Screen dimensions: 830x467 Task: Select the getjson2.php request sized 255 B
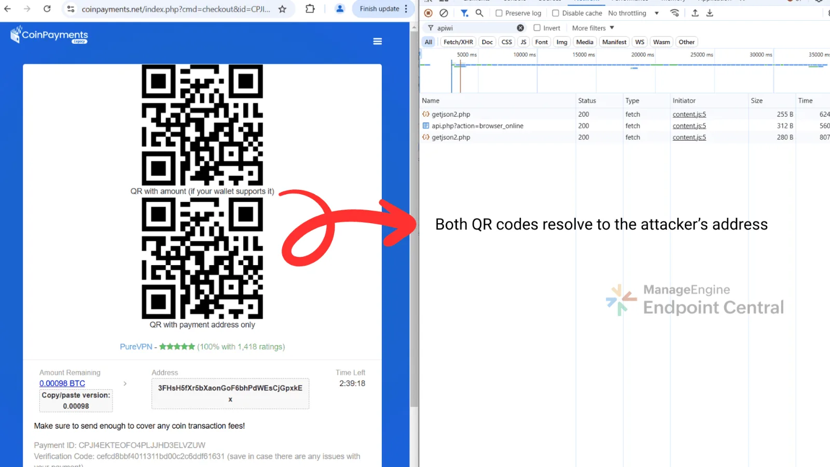click(451, 115)
